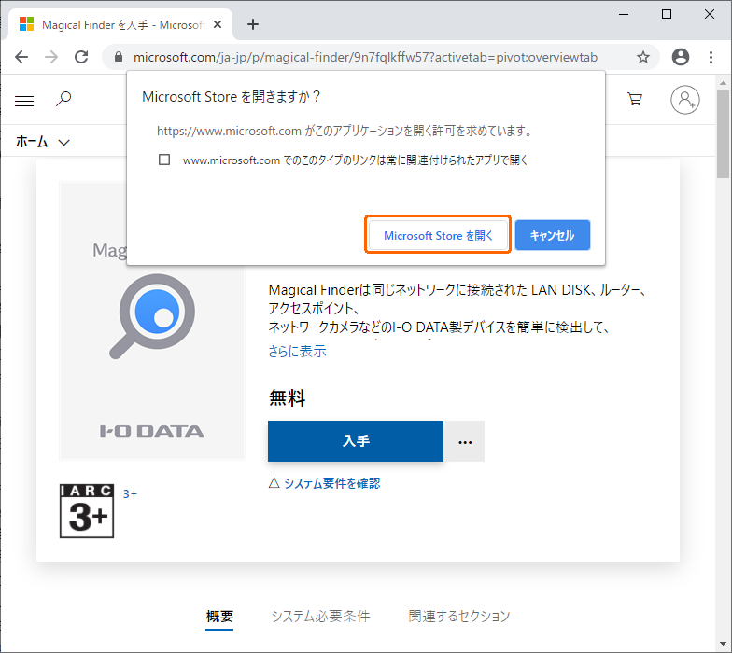Click the IARC 3+ rating badge
This screenshot has height=653, width=732.
[87, 511]
